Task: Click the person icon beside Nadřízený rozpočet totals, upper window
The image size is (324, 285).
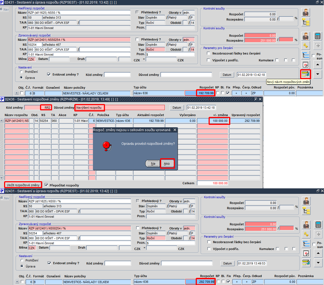Action: (x=305, y=13)
